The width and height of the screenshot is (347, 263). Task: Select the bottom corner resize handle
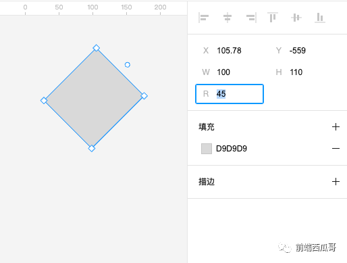click(x=92, y=149)
